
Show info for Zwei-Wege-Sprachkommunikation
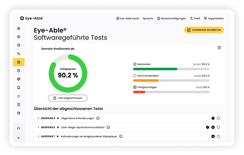click(x=108, y=127)
